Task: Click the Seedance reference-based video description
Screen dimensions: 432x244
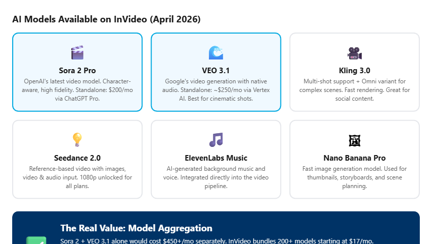Action: coord(77,177)
